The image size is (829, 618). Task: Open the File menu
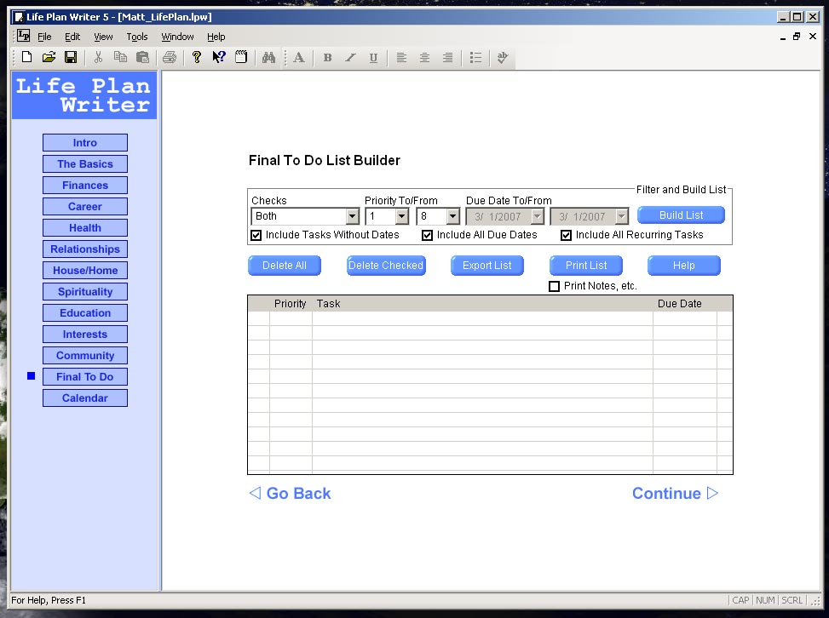[x=44, y=37]
